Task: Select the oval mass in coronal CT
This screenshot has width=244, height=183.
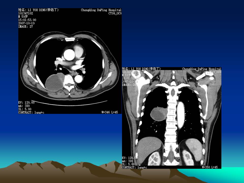Action: click(x=158, y=114)
